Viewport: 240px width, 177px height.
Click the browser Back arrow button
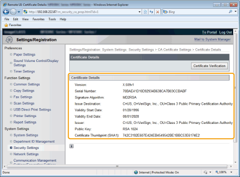click(x=6, y=12)
